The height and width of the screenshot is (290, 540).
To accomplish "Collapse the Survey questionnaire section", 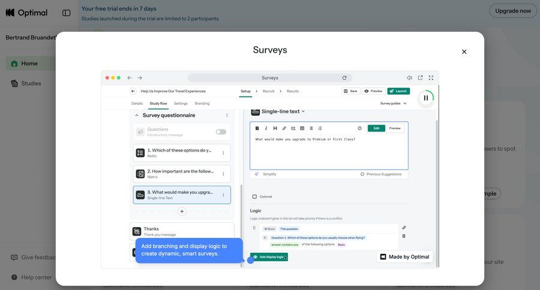I will pyautogui.click(x=137, y=115).
